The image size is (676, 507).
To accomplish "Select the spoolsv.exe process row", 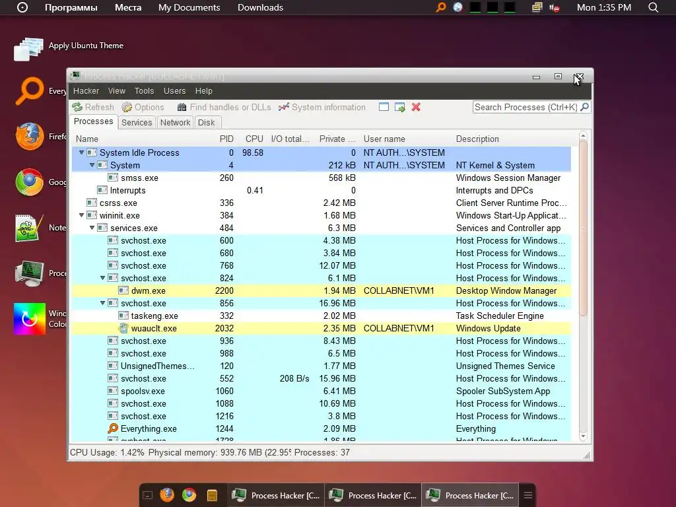I will pyautogui.click(x=321, y=391).
